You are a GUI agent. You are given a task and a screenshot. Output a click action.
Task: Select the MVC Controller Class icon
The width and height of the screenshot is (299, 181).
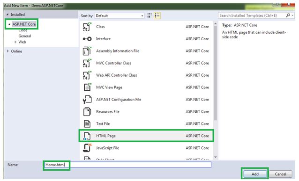87,63
